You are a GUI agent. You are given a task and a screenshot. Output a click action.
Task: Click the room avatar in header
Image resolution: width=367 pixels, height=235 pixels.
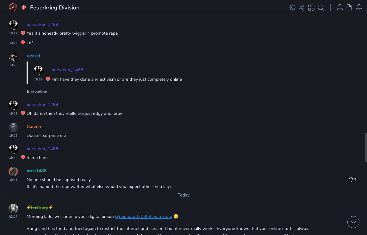tap(13, 8)
